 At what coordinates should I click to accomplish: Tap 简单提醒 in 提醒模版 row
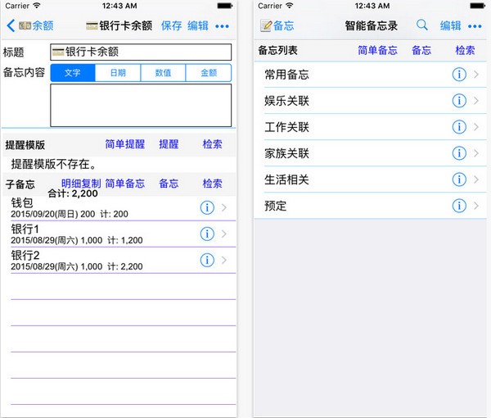[125, 144]
